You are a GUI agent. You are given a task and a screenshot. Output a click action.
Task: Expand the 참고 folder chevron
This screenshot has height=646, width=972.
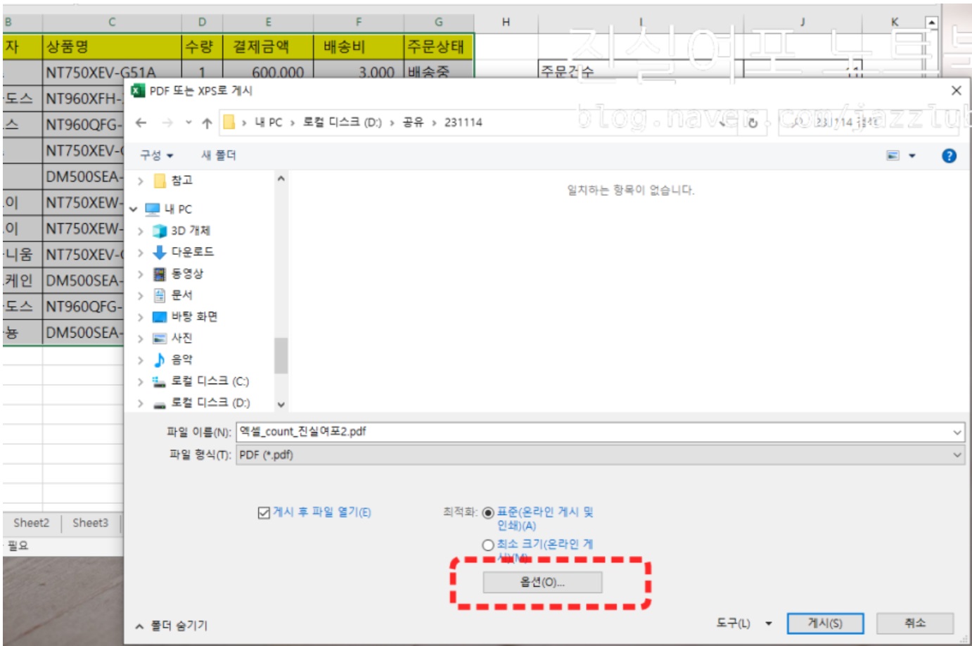[x=140, y=181]
